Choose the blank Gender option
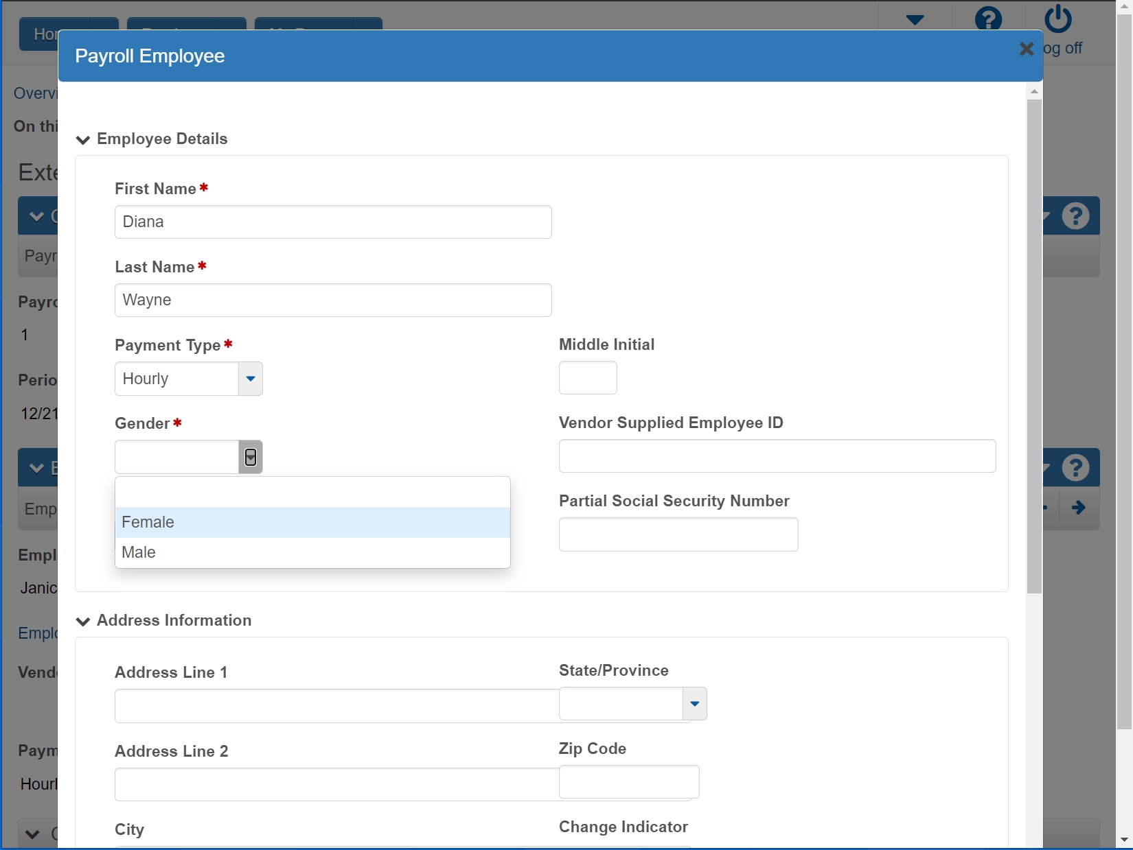Image resolution: width=1133 pixels, height=850 pixels. [x=312, y=492]
